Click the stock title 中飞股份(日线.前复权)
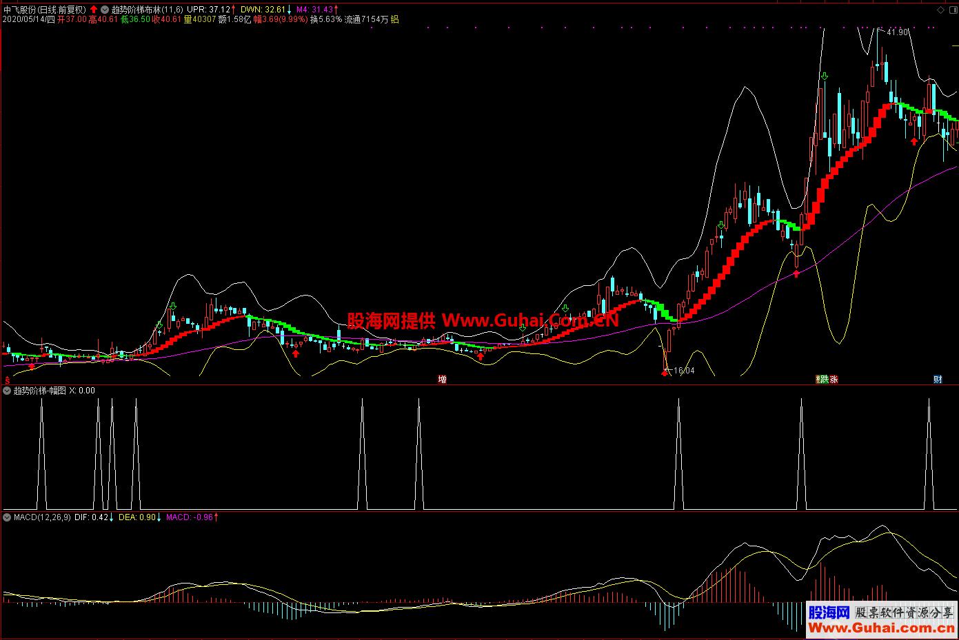The height and width of the screenshot is (640, 959). tap(45, 10)
